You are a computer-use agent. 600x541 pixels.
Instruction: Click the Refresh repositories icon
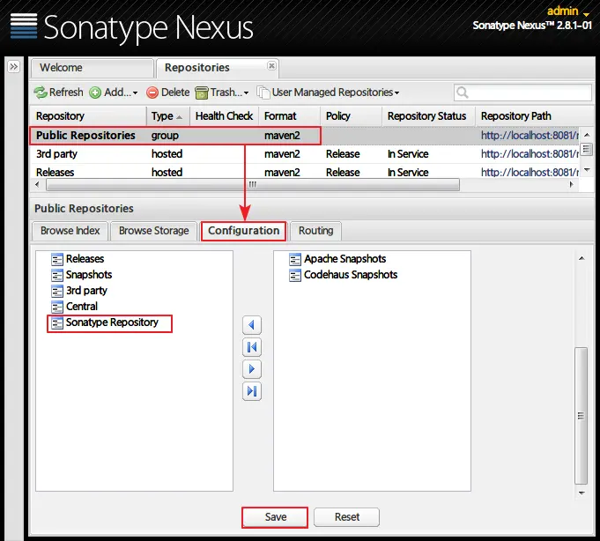[x=41, y=93]
